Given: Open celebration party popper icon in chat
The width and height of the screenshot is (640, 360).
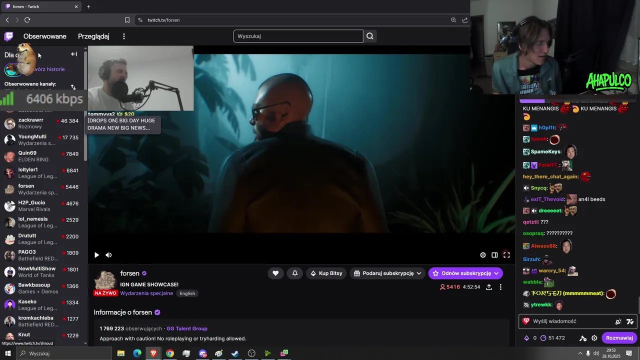Looking at the screenshot, I should click(618, 321).
